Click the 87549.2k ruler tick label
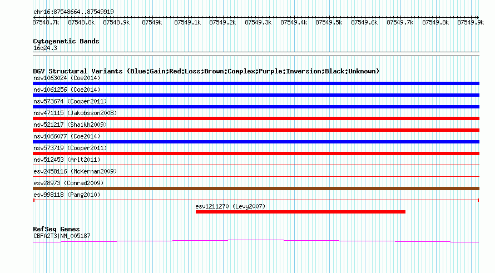Image resolution: width=495 pixels, height=273 pixels. coord(222,22)
